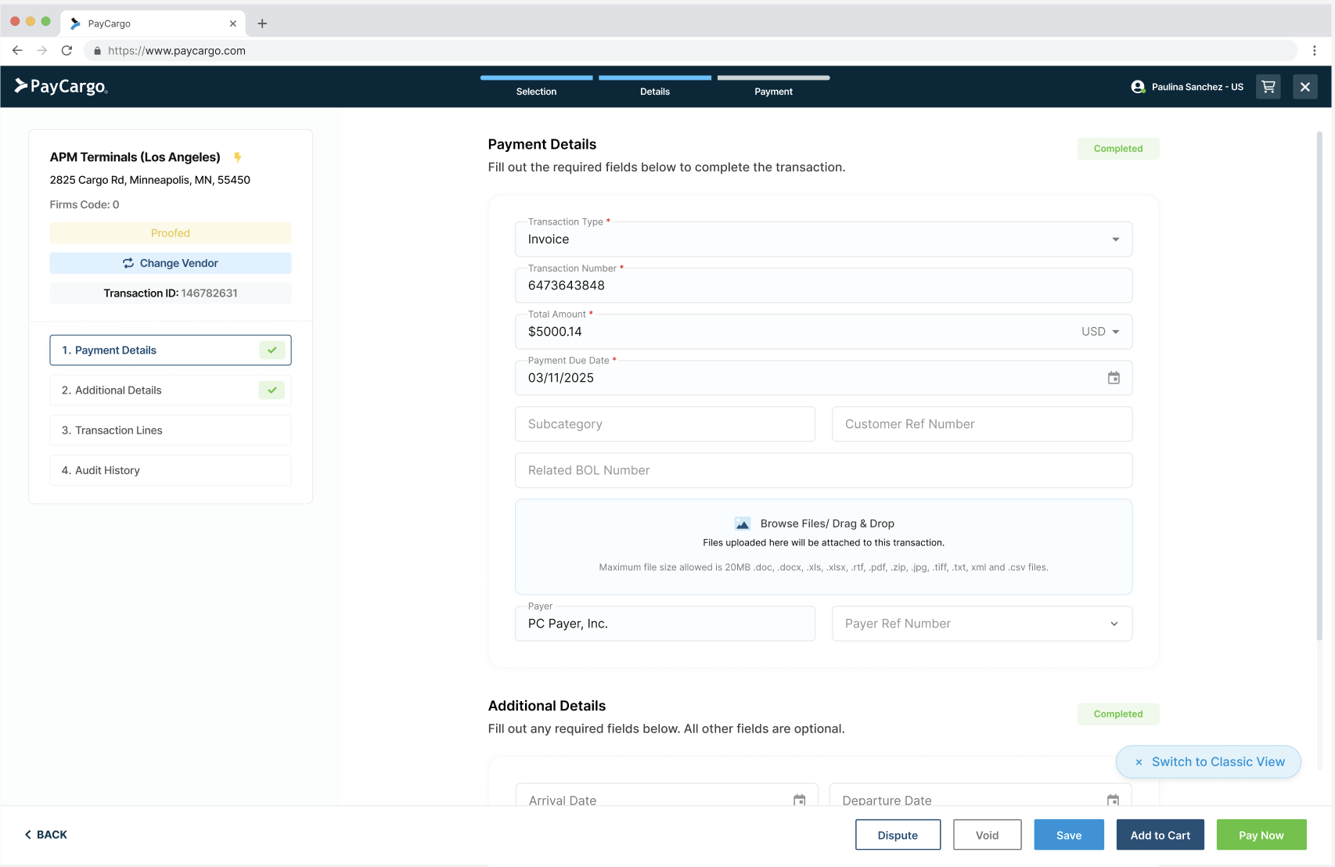The image size is (1335, 867).
Task: Dismiss the Switch to Classic View x icon
Action: pyautogui.click(x=1139, y=762)
